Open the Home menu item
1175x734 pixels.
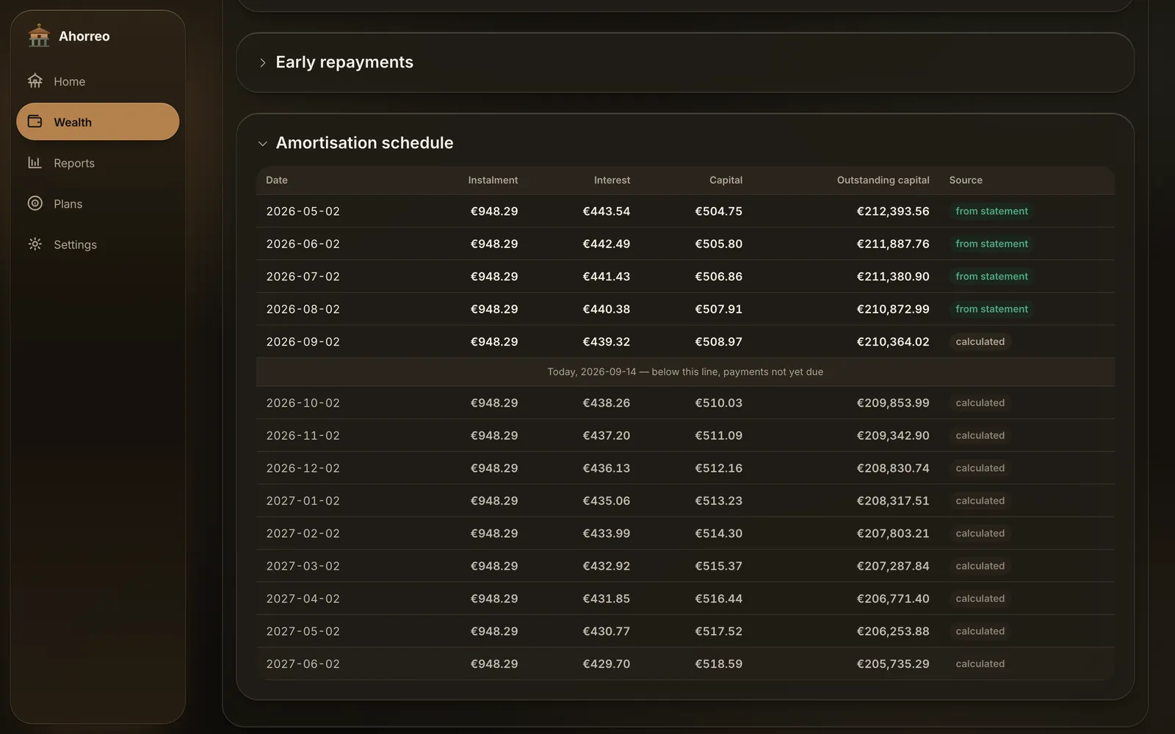click(98, 81)
